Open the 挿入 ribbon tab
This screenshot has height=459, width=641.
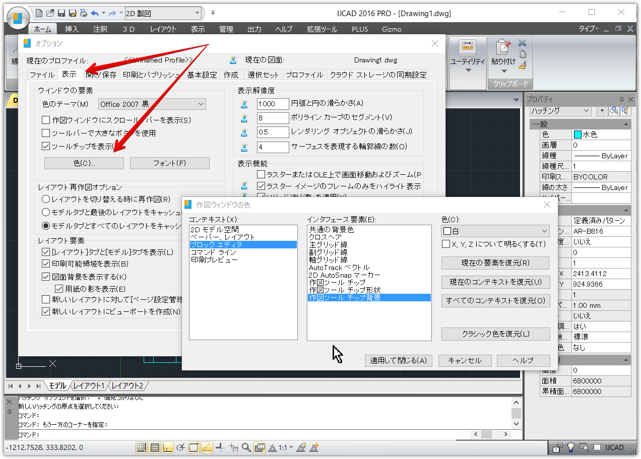[72, 29]
